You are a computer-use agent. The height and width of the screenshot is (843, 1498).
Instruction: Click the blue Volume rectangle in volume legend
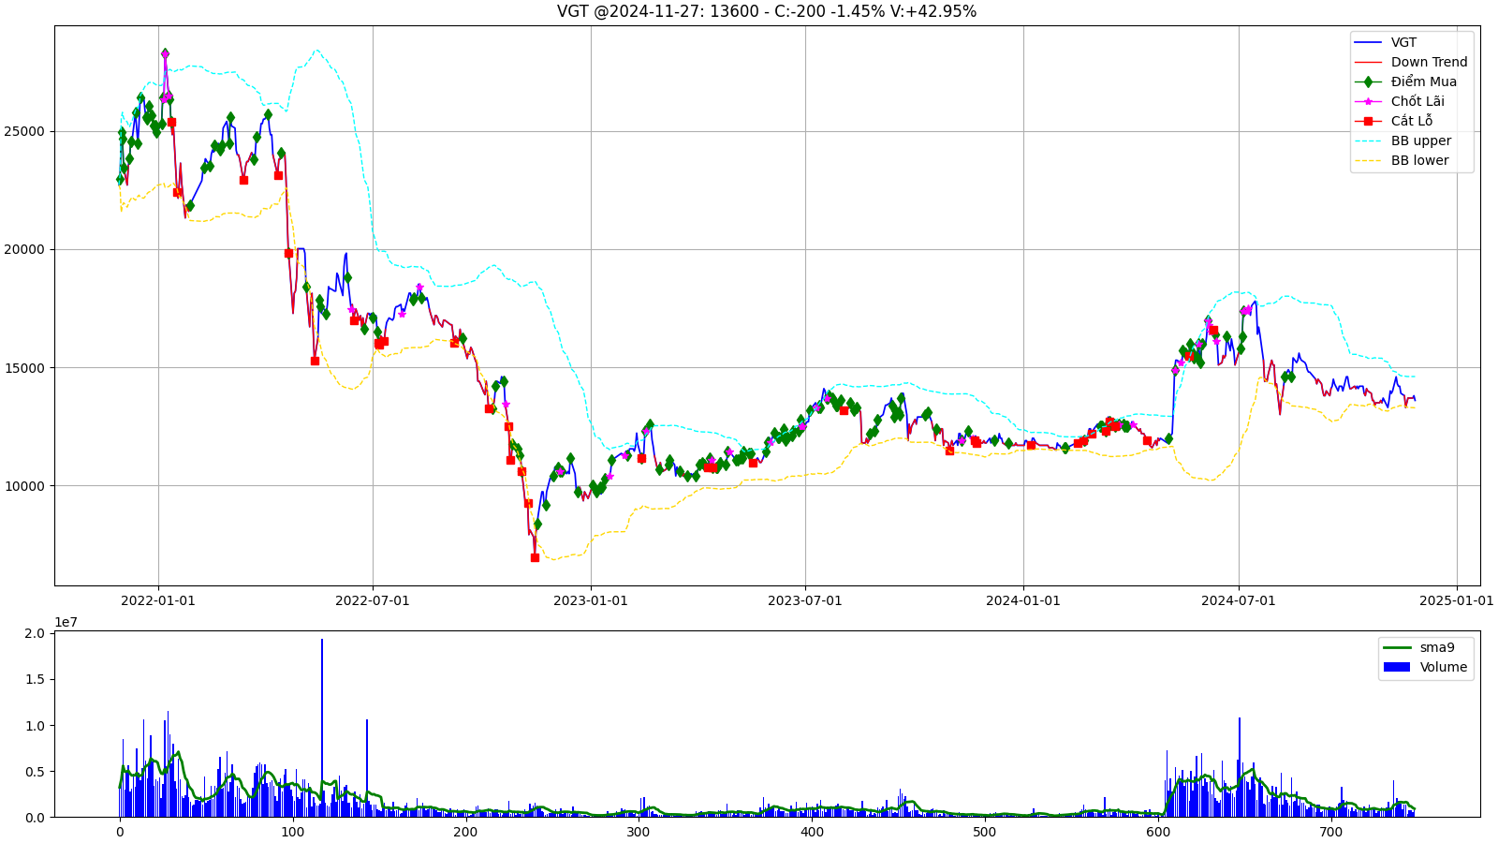[1396, 667]
